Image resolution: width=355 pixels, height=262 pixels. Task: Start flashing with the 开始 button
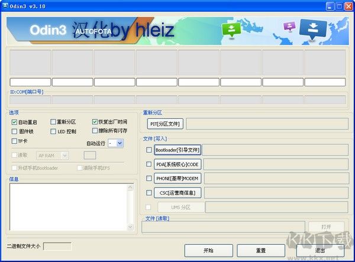tap(208, 250)
